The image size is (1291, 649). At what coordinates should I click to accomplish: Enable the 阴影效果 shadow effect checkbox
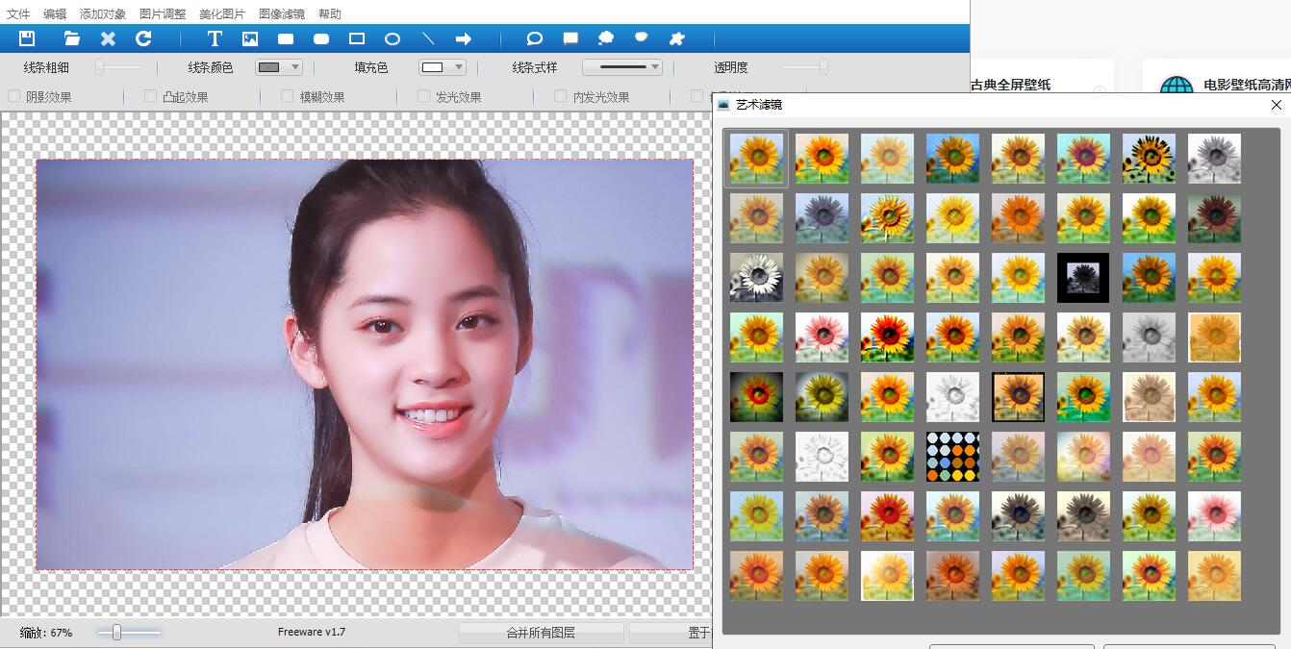pos(13,96)
